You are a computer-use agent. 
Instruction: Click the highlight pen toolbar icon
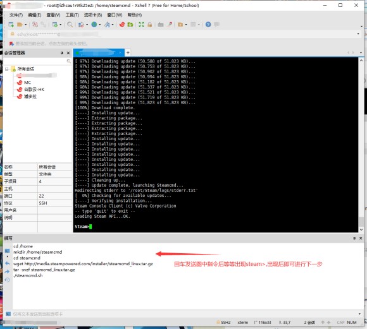click(170, 25)
